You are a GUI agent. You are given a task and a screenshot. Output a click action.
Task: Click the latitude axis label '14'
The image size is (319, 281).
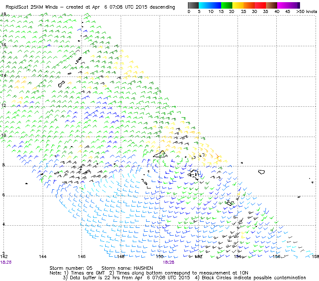(3, 76)
